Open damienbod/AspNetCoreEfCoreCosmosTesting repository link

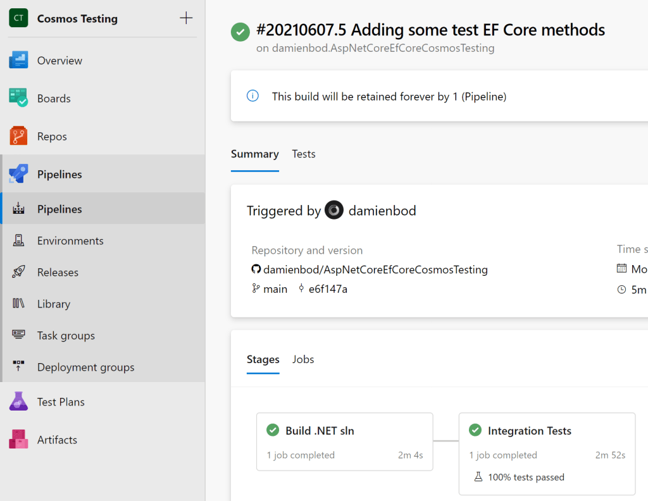click(375, 269)
